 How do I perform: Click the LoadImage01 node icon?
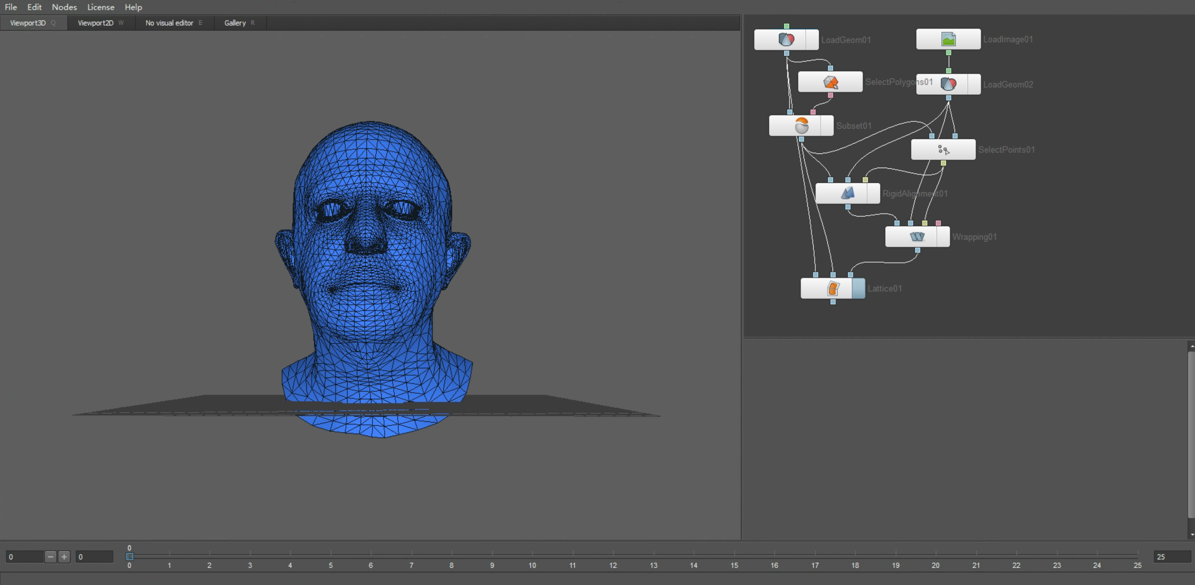click(x=948, y=39)
